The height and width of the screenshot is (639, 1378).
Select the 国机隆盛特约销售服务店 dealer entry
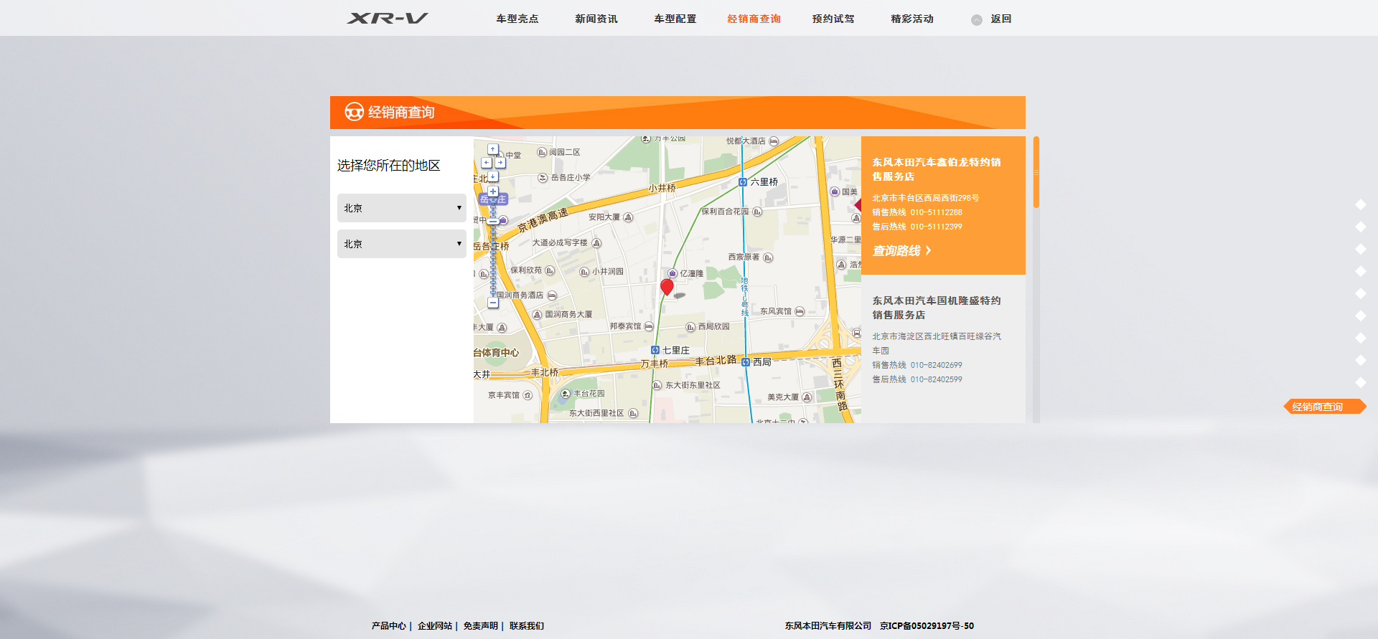(x=943, y=339)
